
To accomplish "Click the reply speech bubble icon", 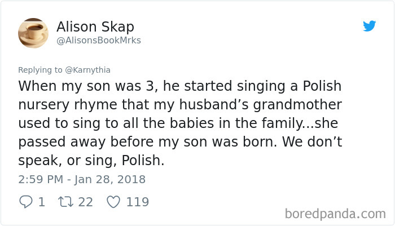I will tap(26, 201).
